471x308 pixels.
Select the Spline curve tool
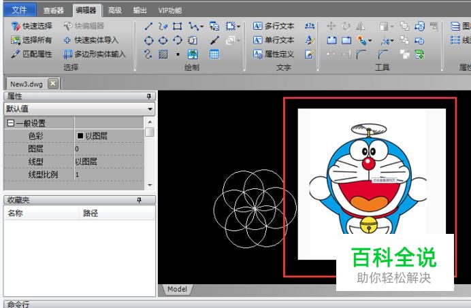[x=148, y=54]
